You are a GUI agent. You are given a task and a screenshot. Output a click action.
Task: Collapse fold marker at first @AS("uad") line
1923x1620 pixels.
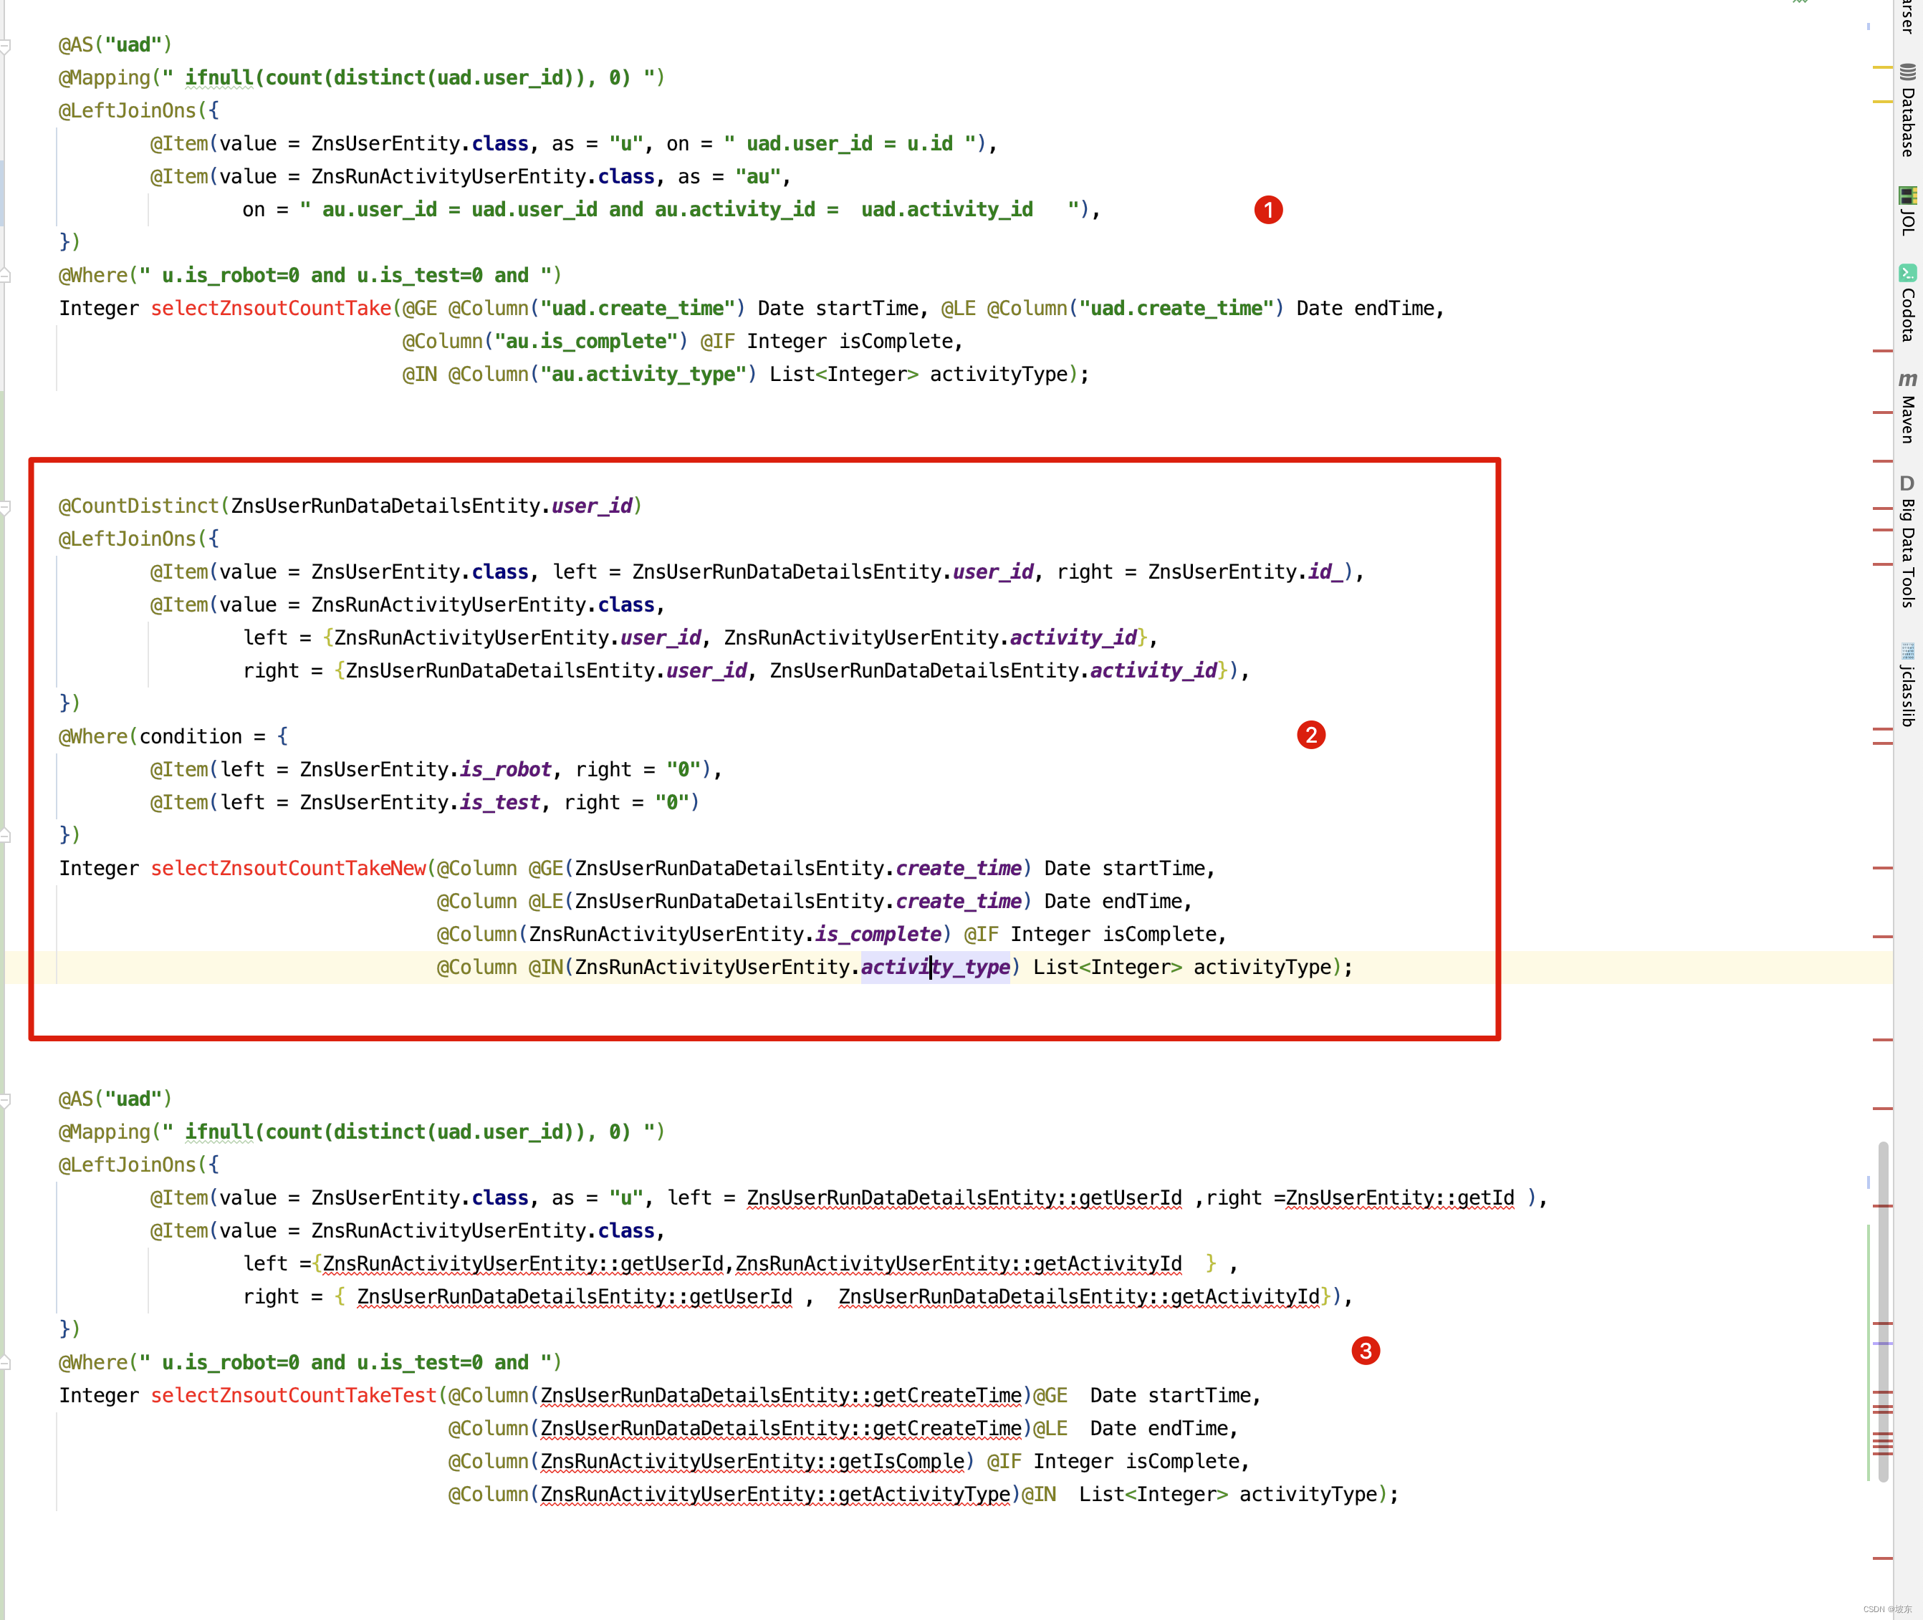click(x=6, y=45)
